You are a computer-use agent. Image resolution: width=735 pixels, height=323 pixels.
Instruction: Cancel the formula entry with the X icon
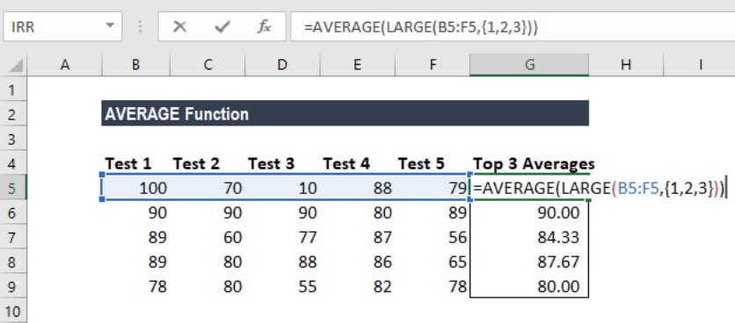coord(179,26)
